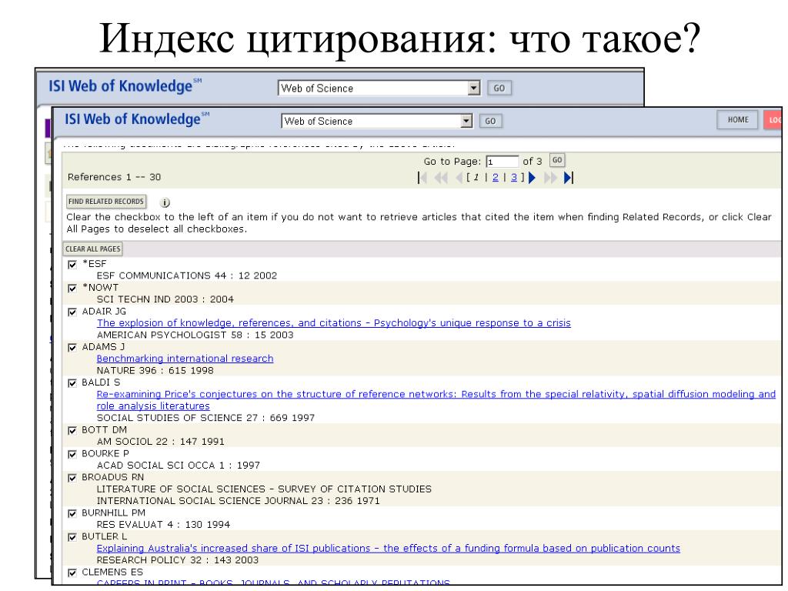This screenshot has height=591, width=788.
Task: Open 'Explaining Australia's increased share' link
Action: click(389, 548)
